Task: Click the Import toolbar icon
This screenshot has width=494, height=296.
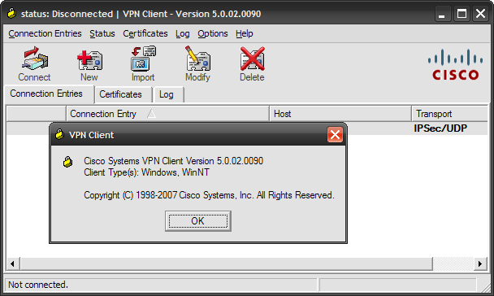Action: pyautogui.click(x=143, y=64)
